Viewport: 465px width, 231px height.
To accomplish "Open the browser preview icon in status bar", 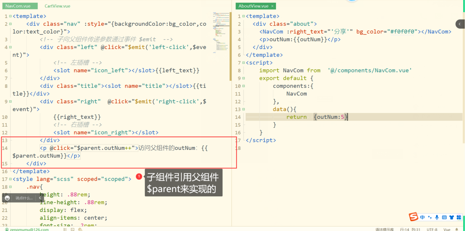I will point(80,229).
